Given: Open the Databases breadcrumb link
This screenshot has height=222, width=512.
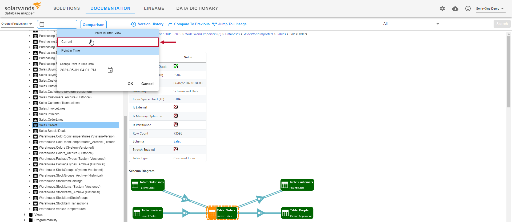Looking at the screenshot, I should pos(233,34).
